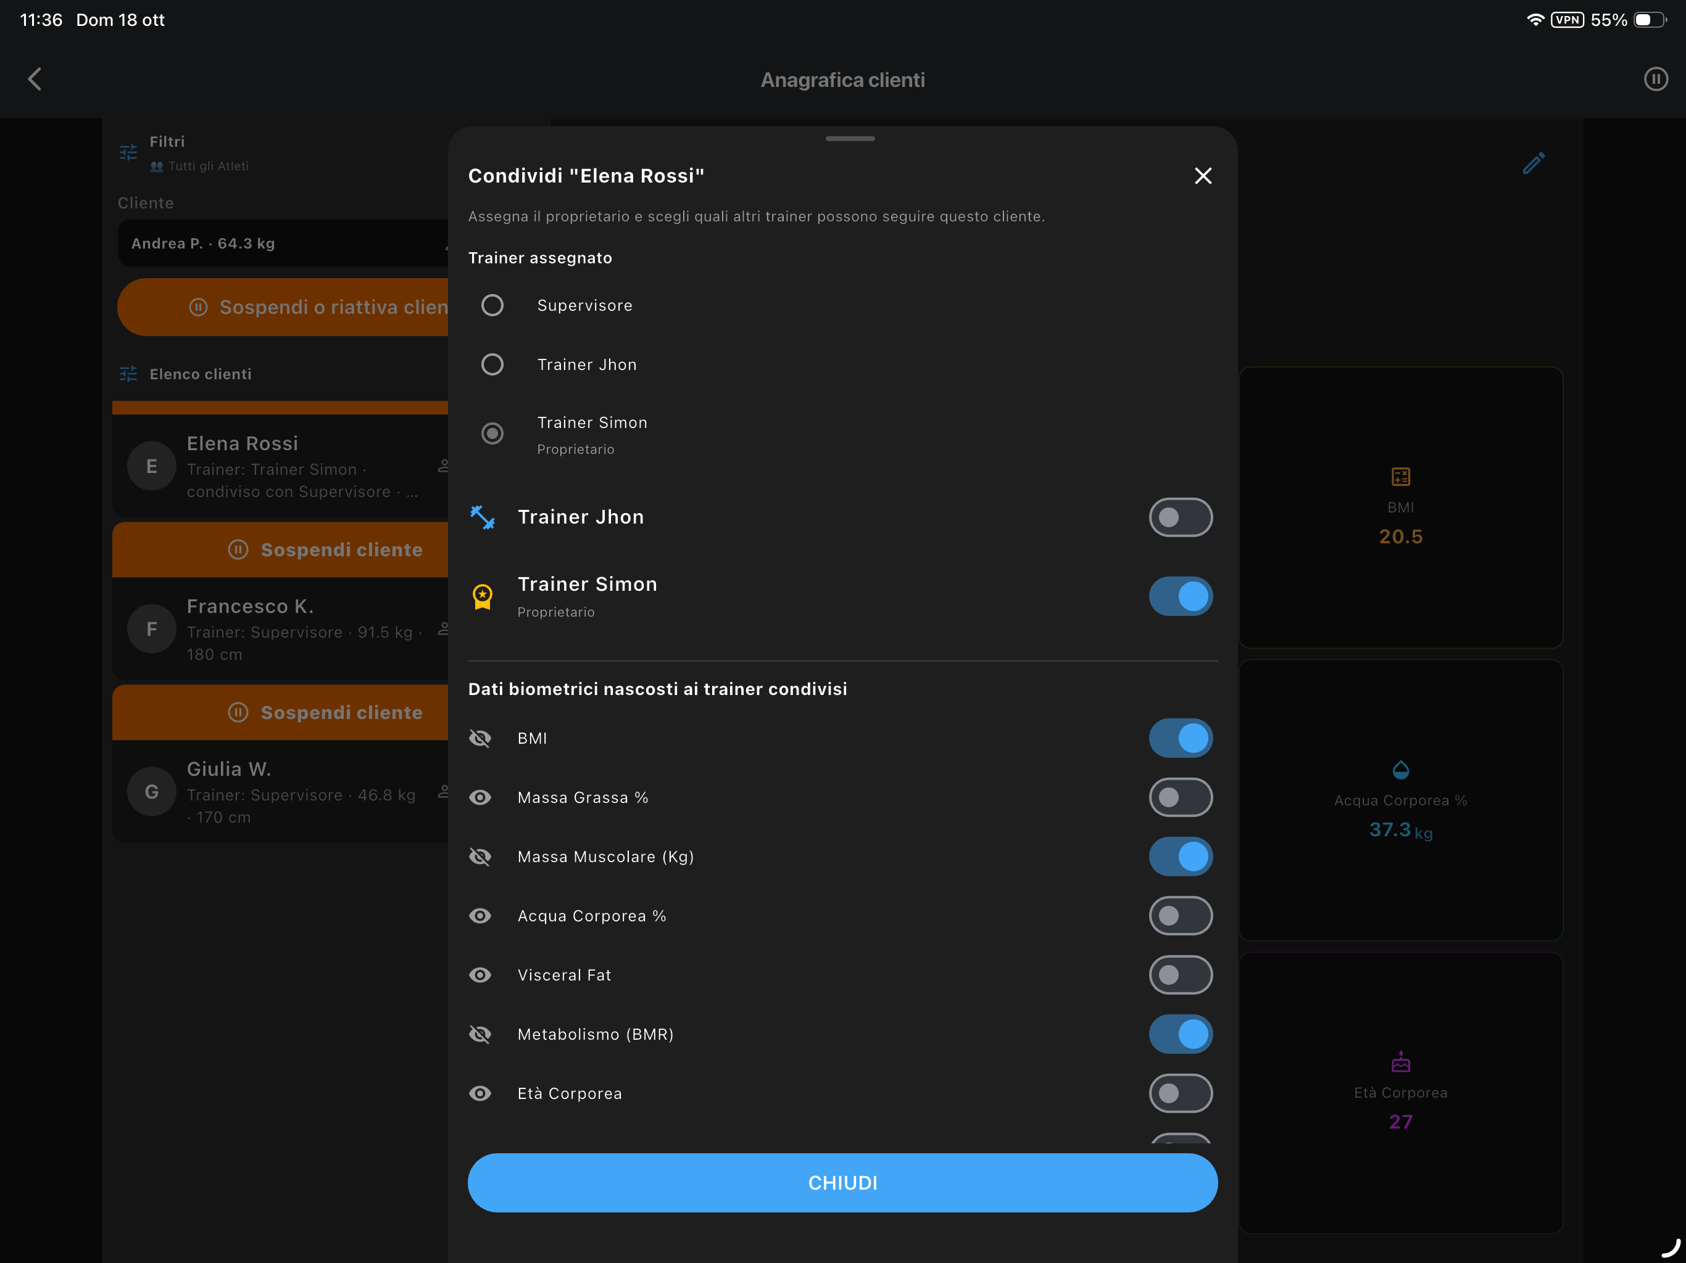Screen dimensions: 1686x1263
Task: Tap the sheet drag handle at top
Action: pos(850,139)
